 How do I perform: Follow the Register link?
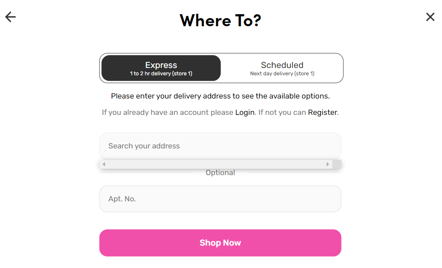pyautogui.click(x=323, y=112)
